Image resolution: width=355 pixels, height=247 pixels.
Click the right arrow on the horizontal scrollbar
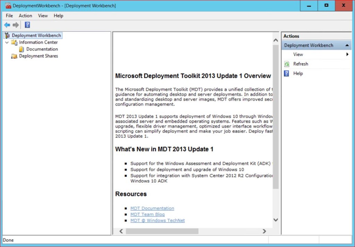coord(264,231)
